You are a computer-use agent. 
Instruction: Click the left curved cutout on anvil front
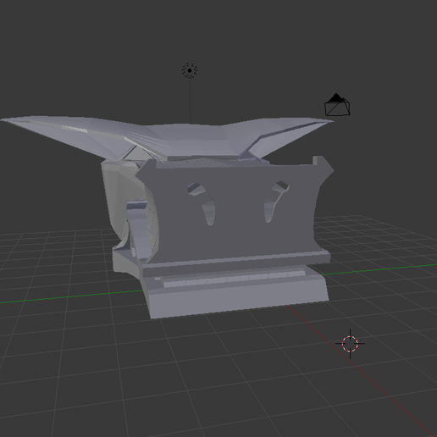click(202, 202)
